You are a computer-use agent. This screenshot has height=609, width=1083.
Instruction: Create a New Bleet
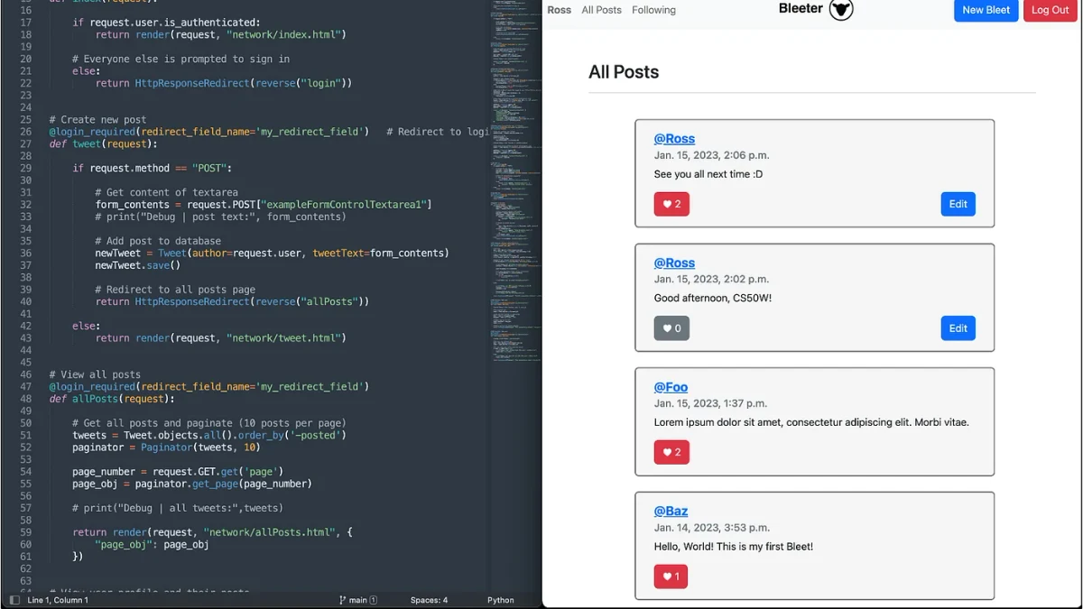[x=986, y=10]
